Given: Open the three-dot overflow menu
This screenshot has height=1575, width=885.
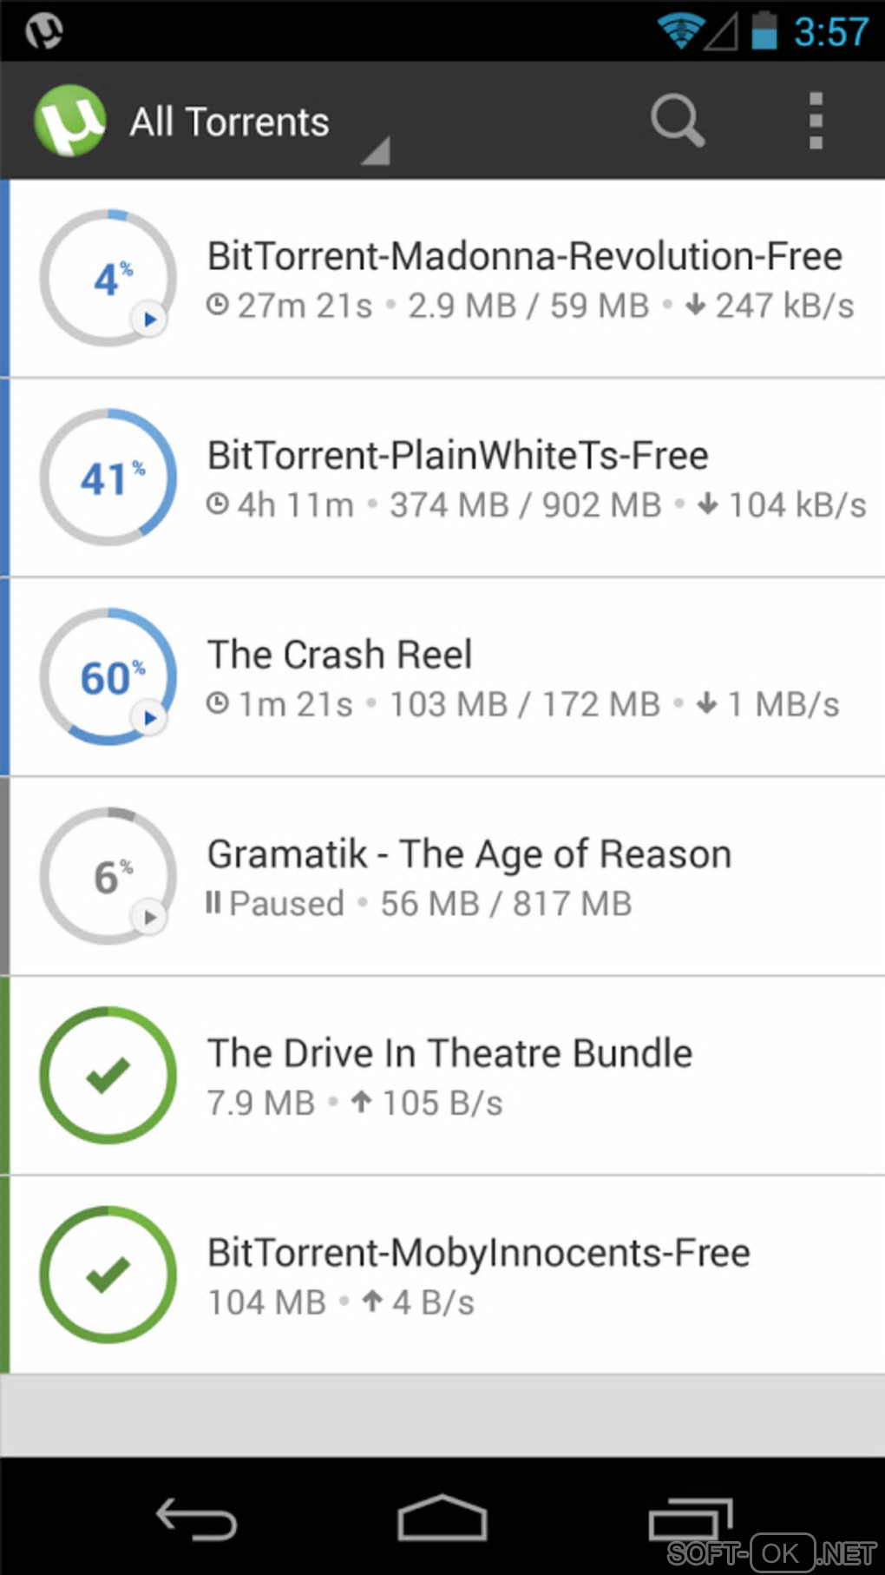Looking at the screenshot, I should (815, 121).
